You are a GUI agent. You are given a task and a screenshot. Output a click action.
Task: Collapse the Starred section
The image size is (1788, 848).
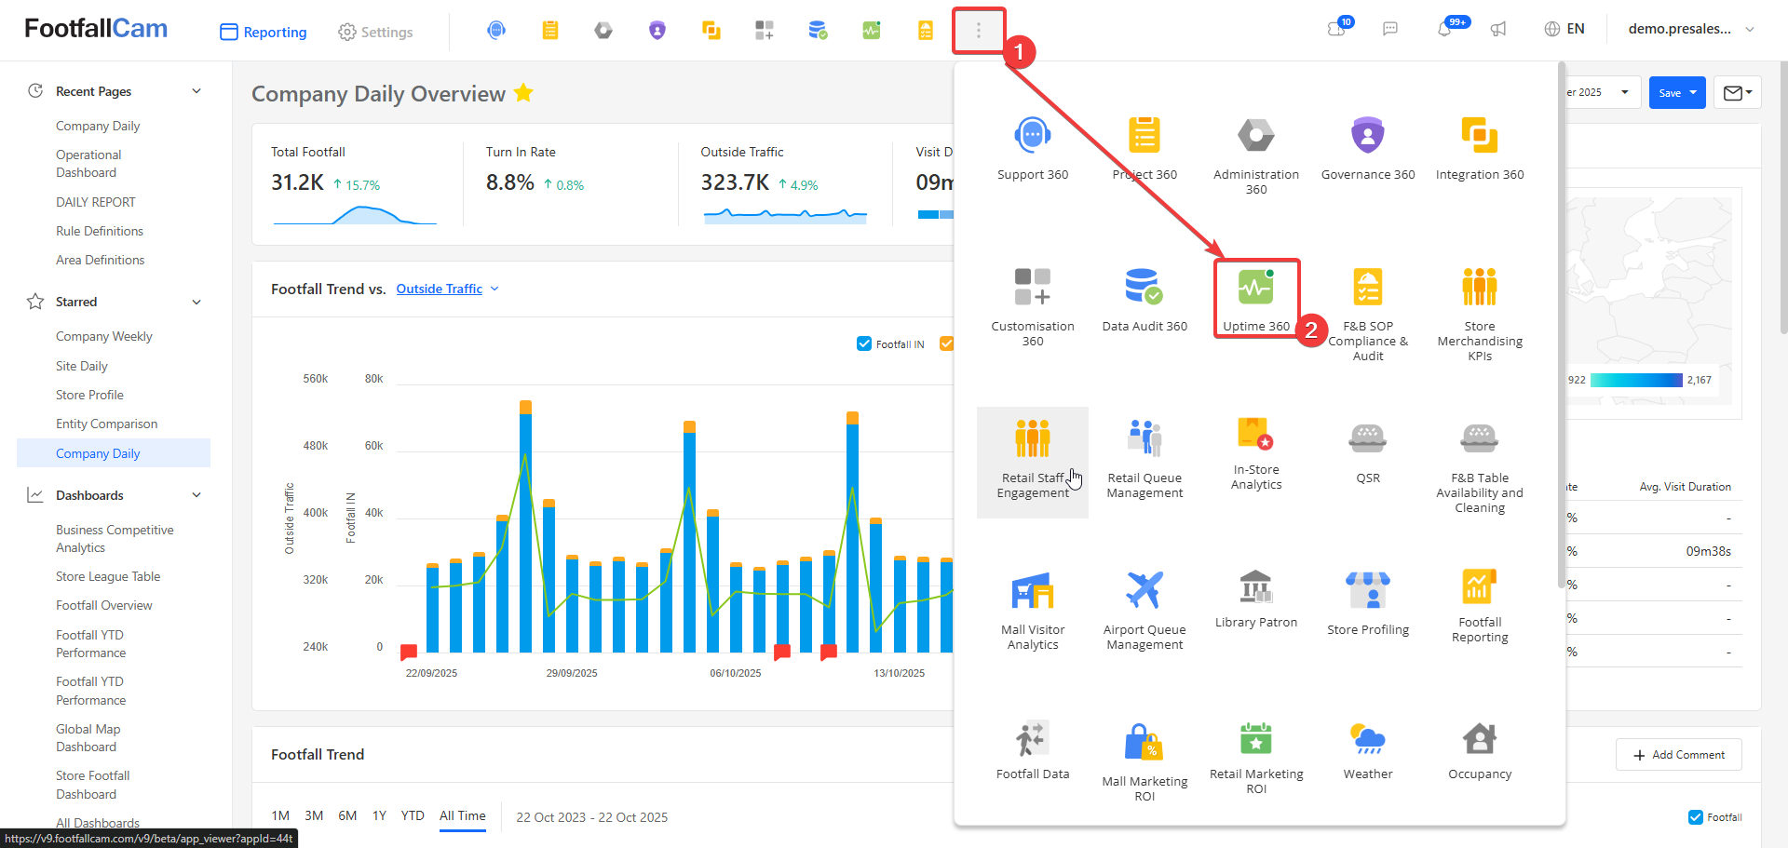[196, 302]
